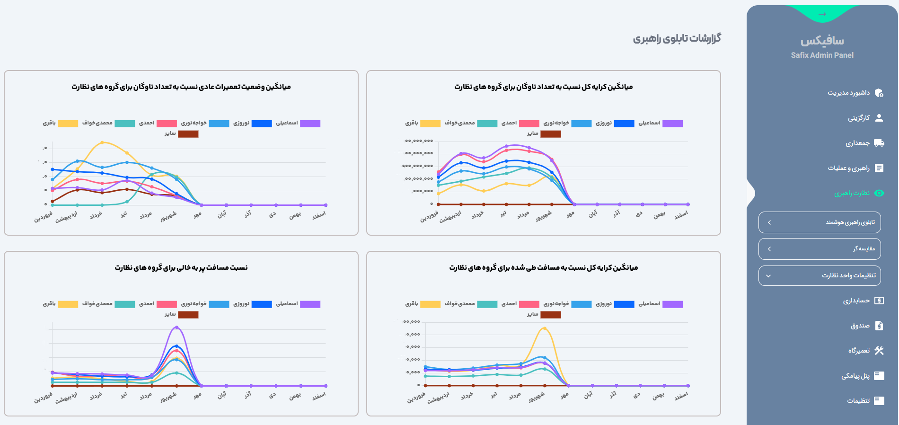899x425 pixels.
Task: Toggle باقری series in top-right chart legend
Action: (x=430, y=124)
